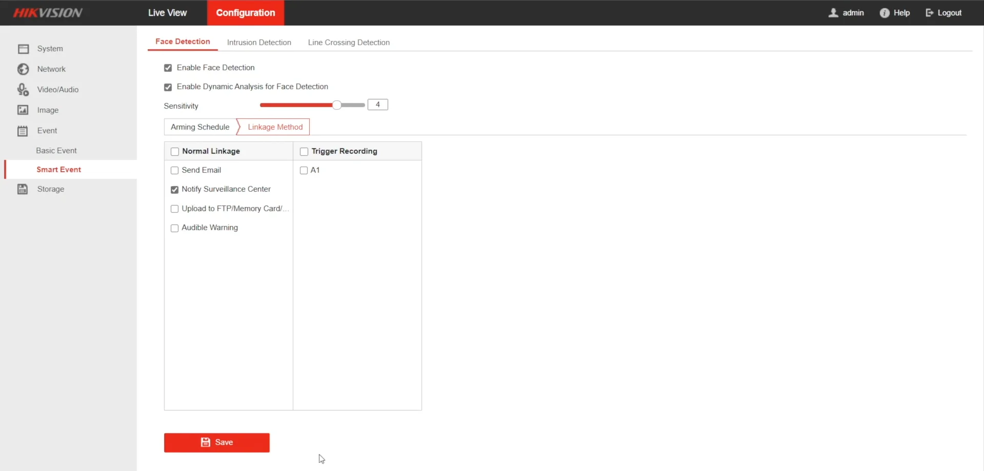Enable the Audible Warning checkbox
Image resolution: width=984 pixels, height=471 pixels.
[x=174, y=228]
